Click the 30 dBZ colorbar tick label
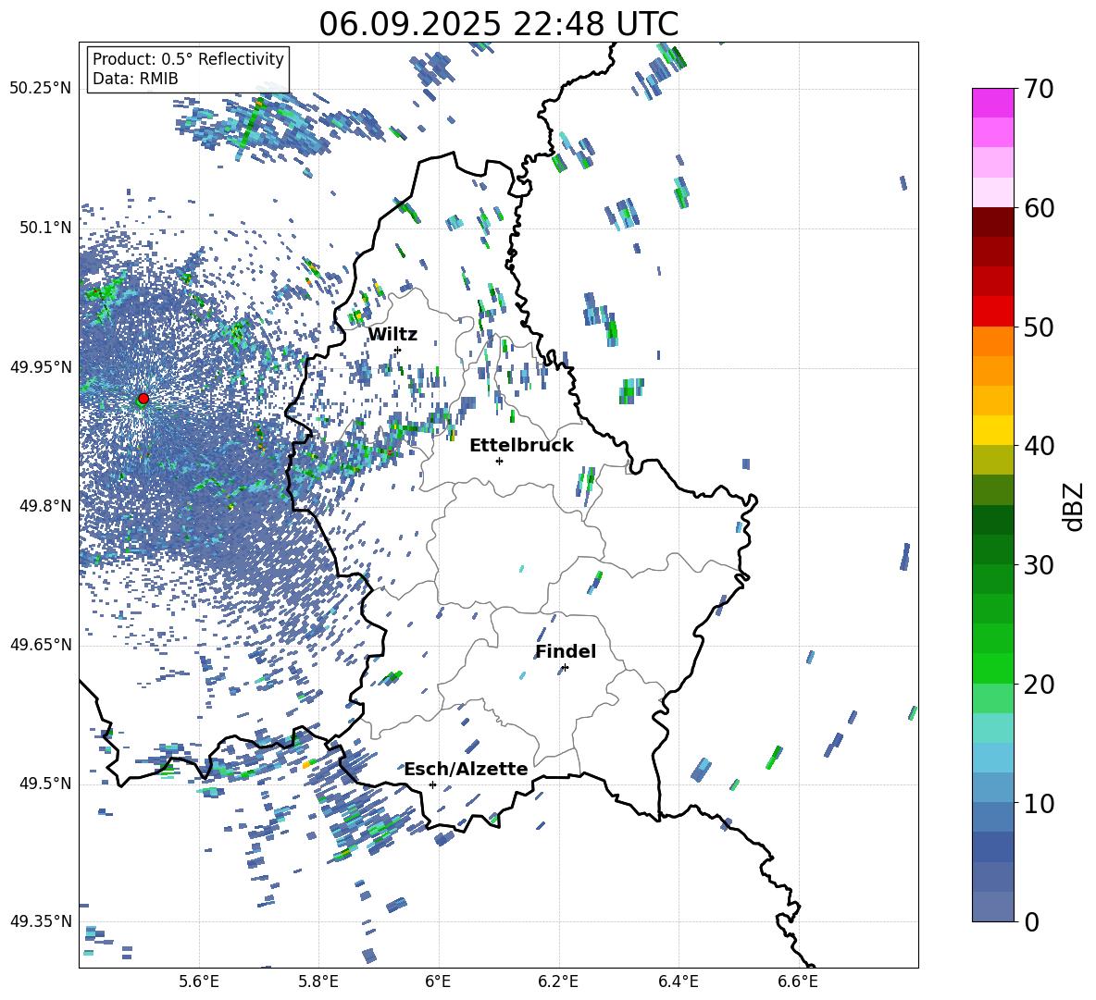Image resolution: width=1096 pixels, height=1000 pixels. [x=1038, y=565]
